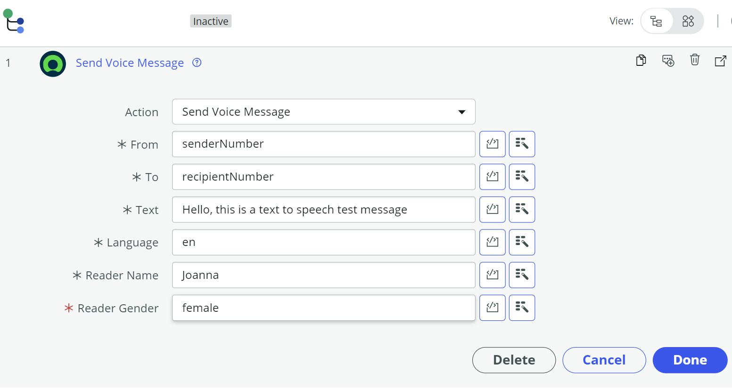Switch view to graph layout
Screen dimensions: 732x388
click(x=688, y=21)
